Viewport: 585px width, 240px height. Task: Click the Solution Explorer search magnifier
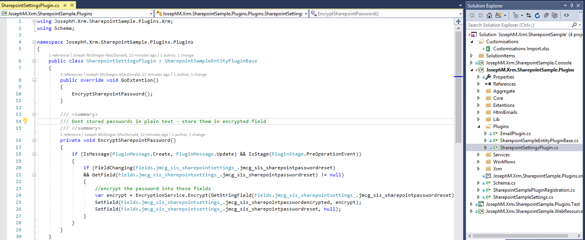[574, 25]
